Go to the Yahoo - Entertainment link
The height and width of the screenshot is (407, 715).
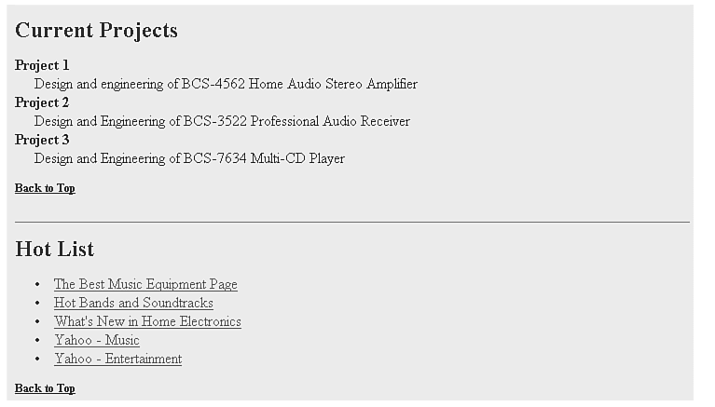pos(117,359)
